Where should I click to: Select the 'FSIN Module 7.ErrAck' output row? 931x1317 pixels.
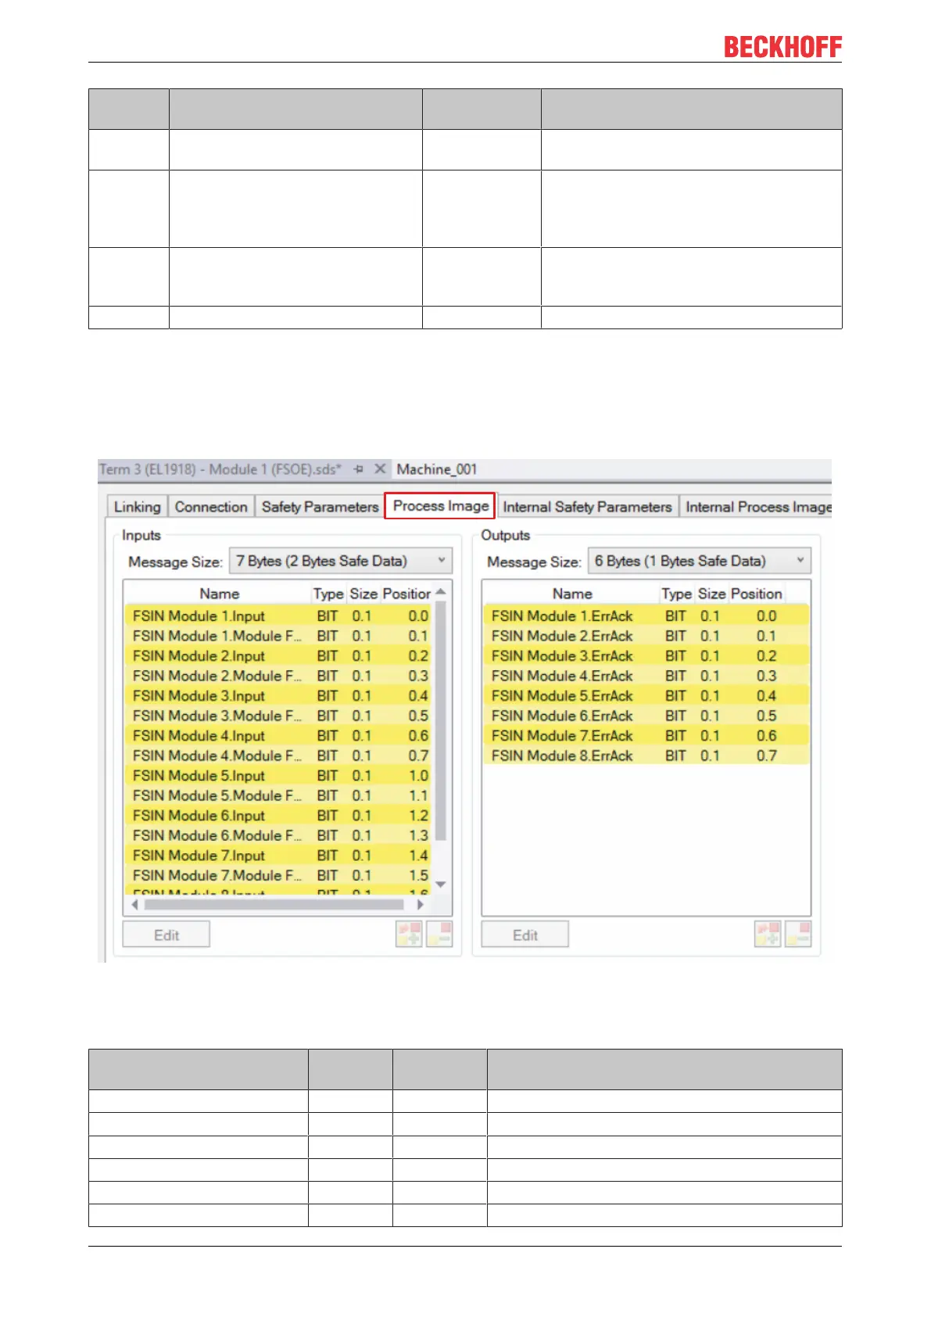click(646, 736)
